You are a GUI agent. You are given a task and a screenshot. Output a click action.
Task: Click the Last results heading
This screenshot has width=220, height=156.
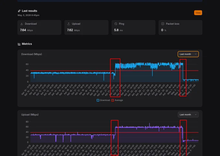(x=29, y=11)
